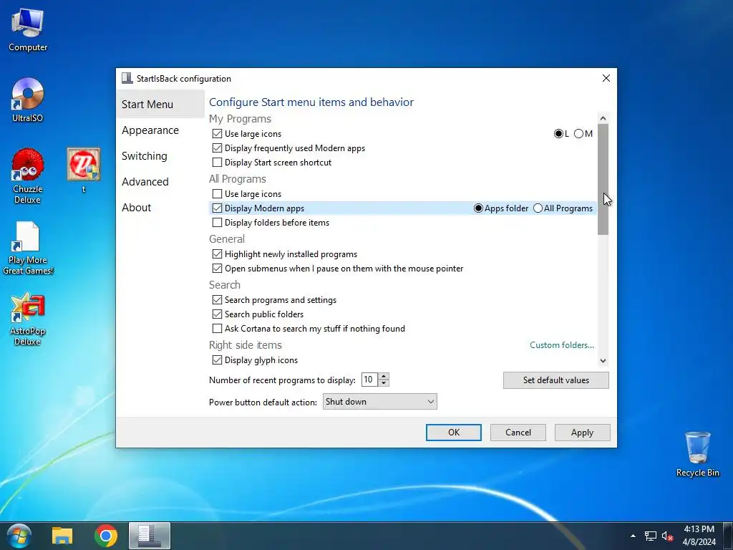Select the Recycle Bin icon
The height and width of the screenshot is (550, 733).
click(x=697, y=453)
